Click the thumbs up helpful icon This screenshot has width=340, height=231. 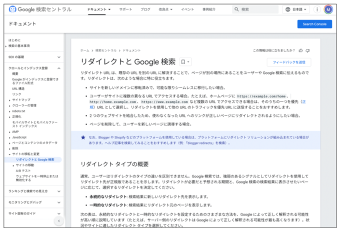tap(300, 50)
